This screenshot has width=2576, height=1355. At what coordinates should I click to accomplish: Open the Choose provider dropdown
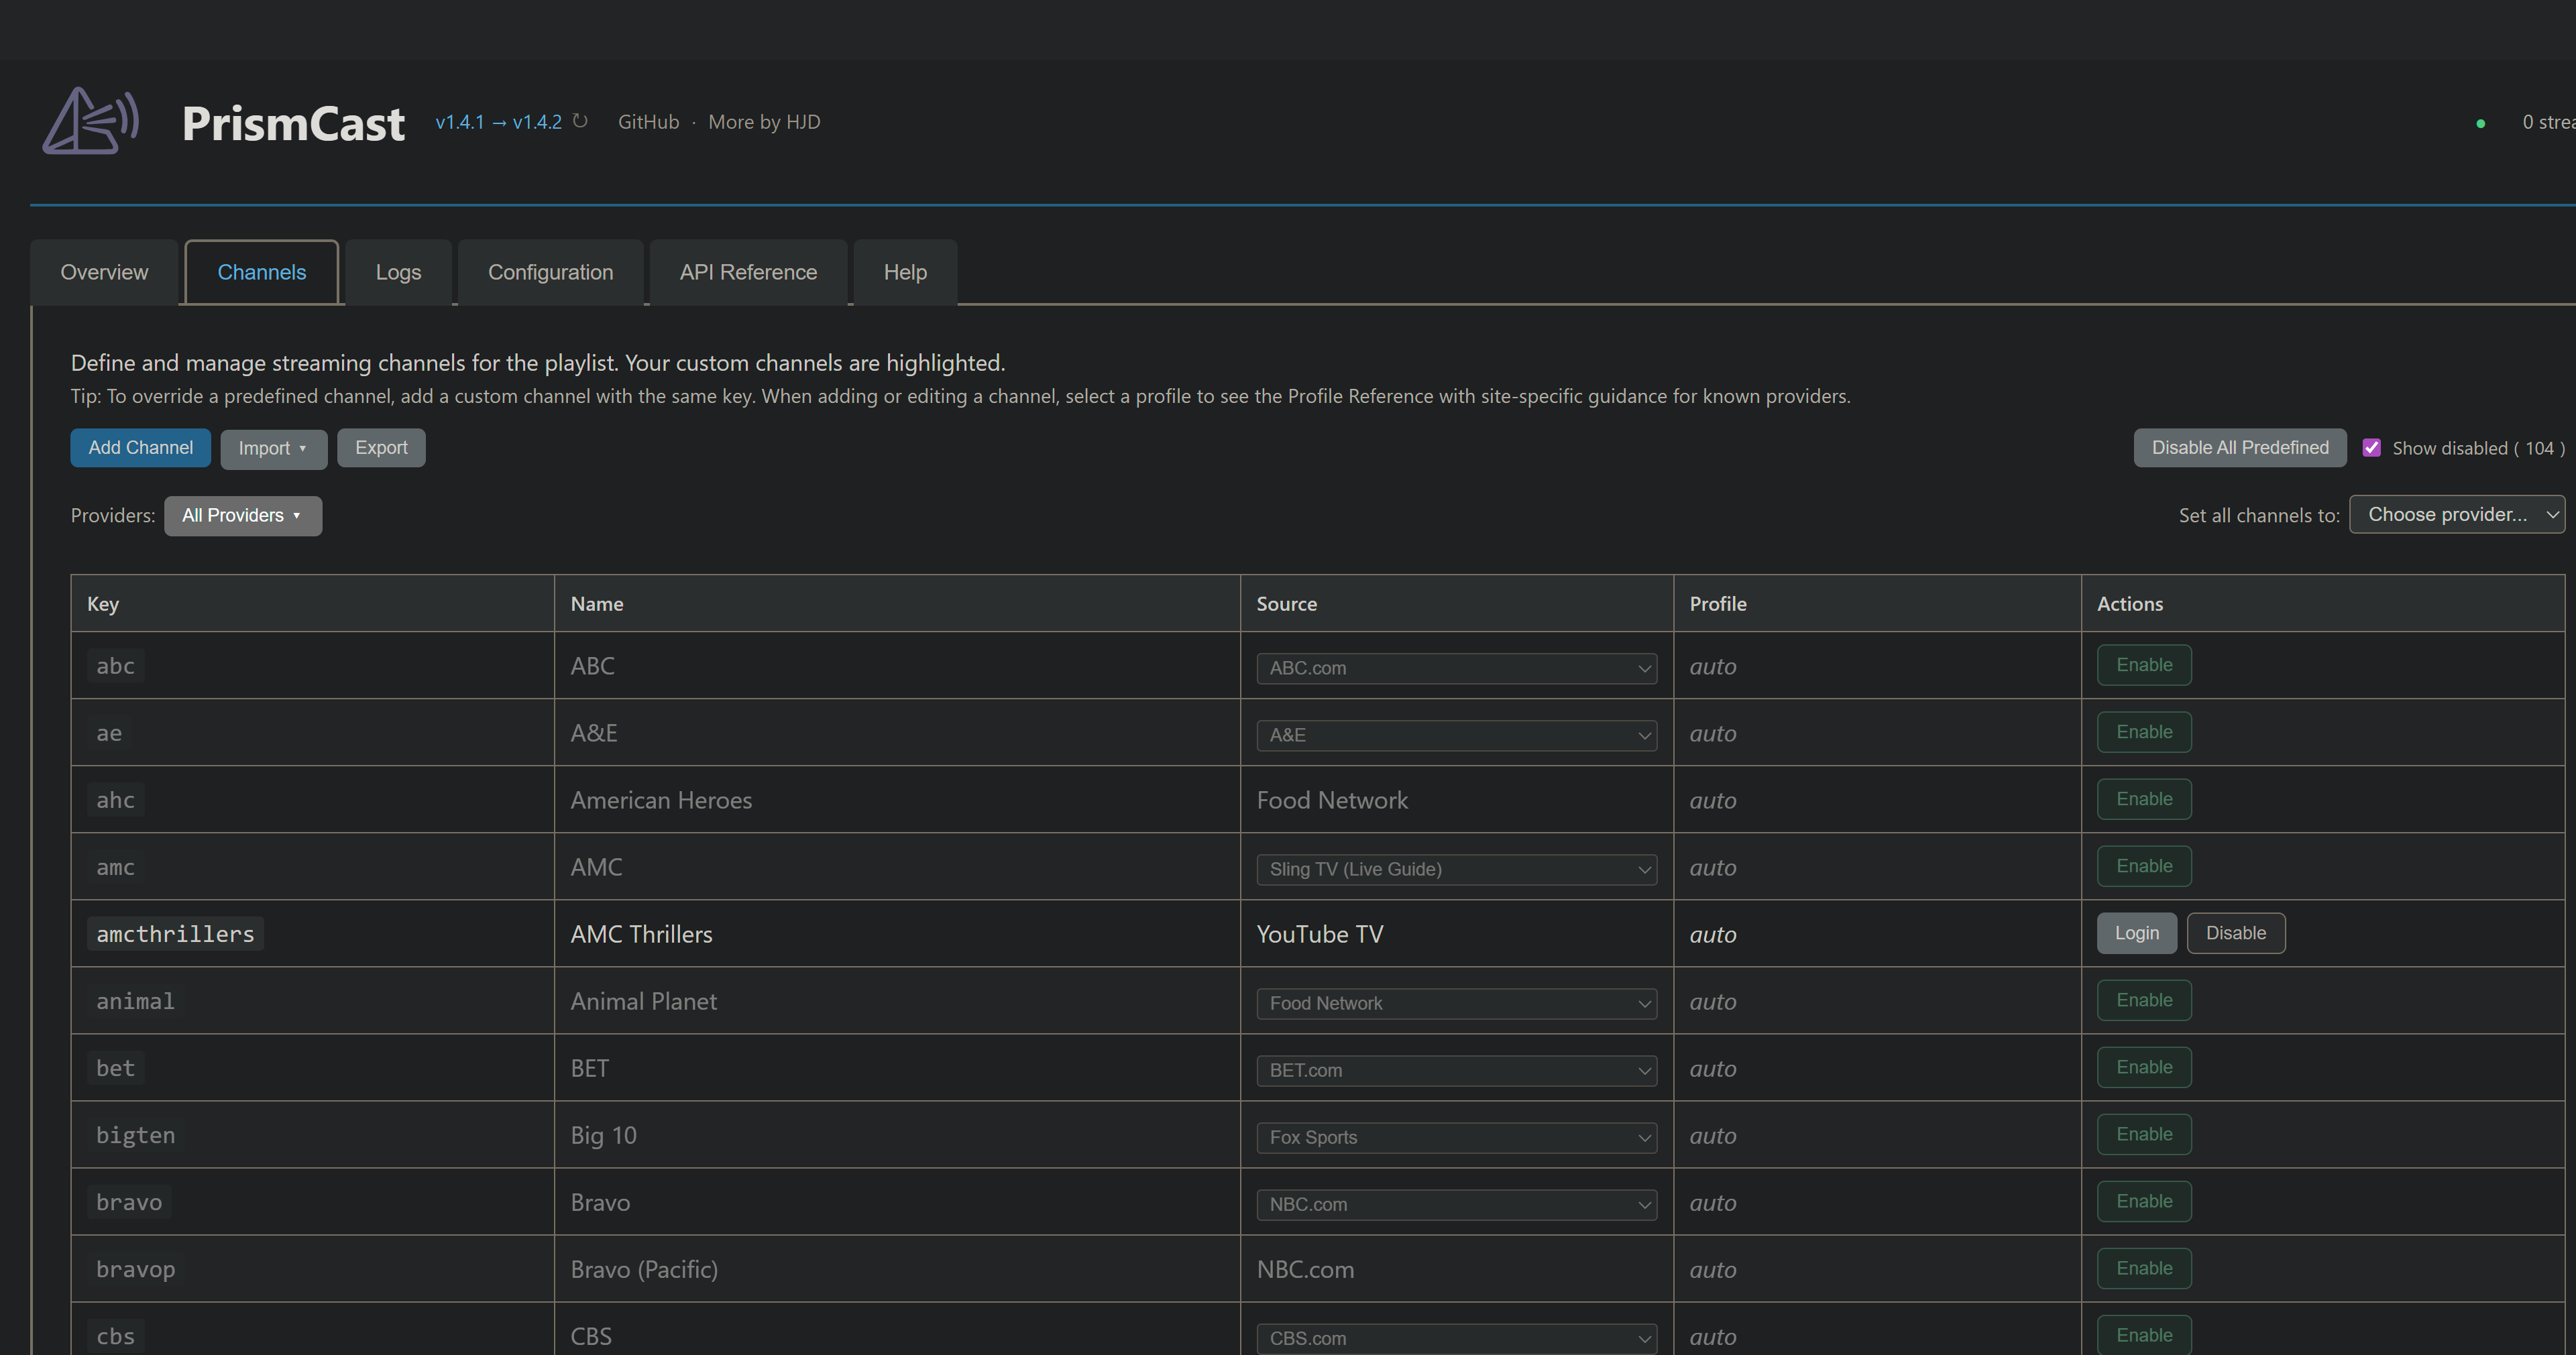2456,514
